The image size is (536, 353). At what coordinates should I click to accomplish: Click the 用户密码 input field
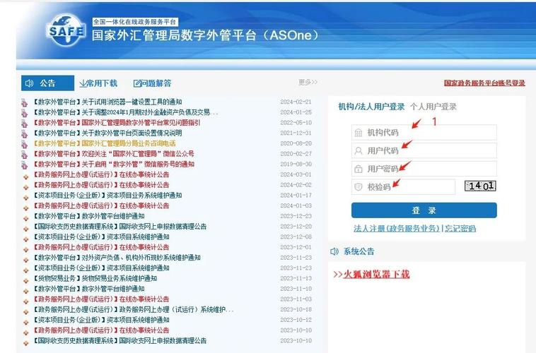(x=424, y=169)
